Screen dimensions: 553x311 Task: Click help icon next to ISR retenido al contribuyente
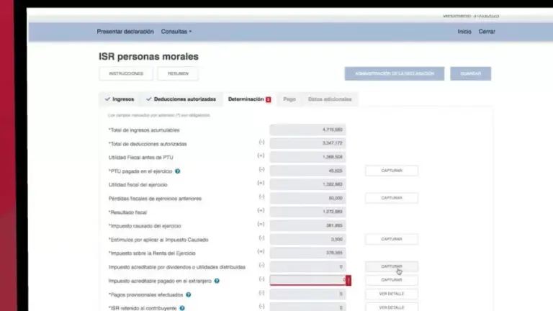[x=182, y=307]
